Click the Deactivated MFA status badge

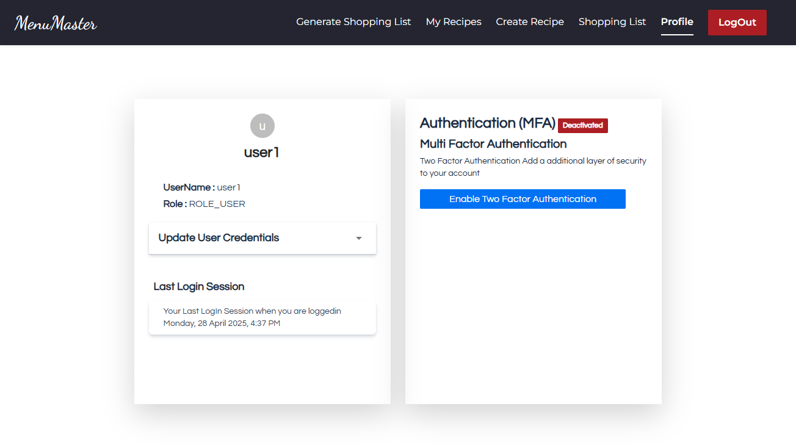pos(583,125)
